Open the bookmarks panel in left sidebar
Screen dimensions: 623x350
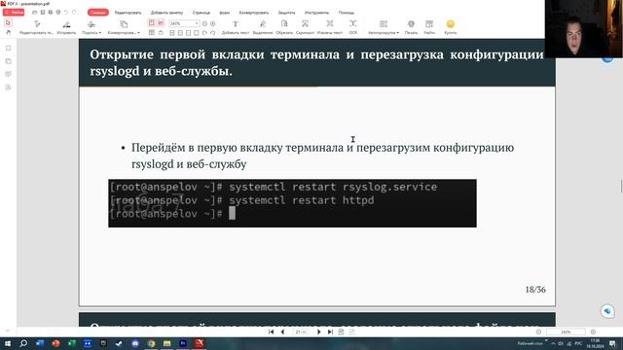(8, 49)
